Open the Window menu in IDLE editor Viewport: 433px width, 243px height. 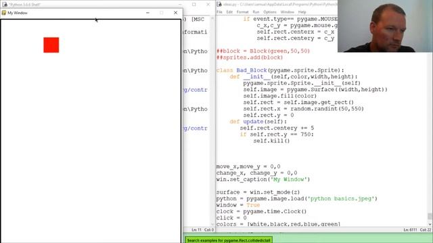(x=287, y=12)
